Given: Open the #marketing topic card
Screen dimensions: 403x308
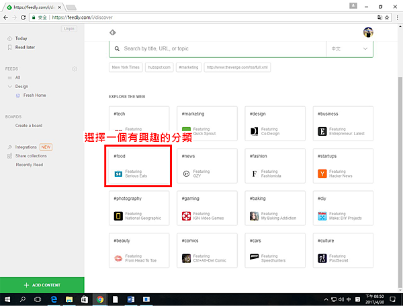Looking at the screenshot, I should 207,124.
